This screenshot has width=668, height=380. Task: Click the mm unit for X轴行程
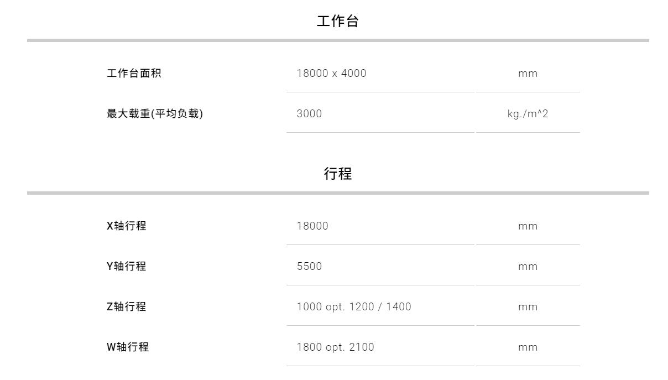[528, 226]
